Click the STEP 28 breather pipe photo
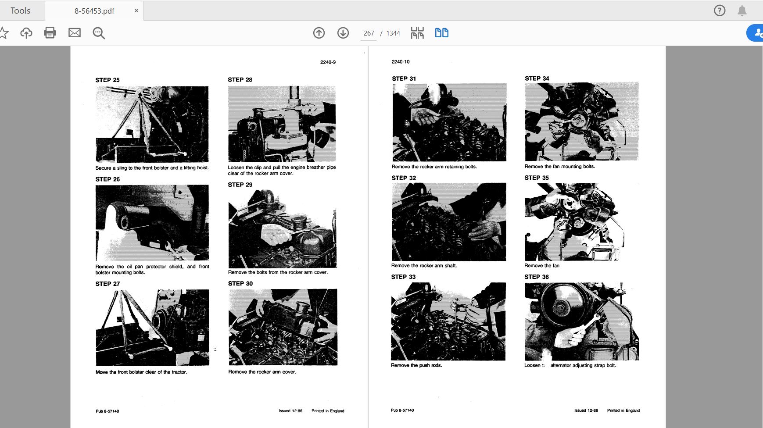Image resolution: width=763 pixels, height=428 pixels. click(282, 124)
